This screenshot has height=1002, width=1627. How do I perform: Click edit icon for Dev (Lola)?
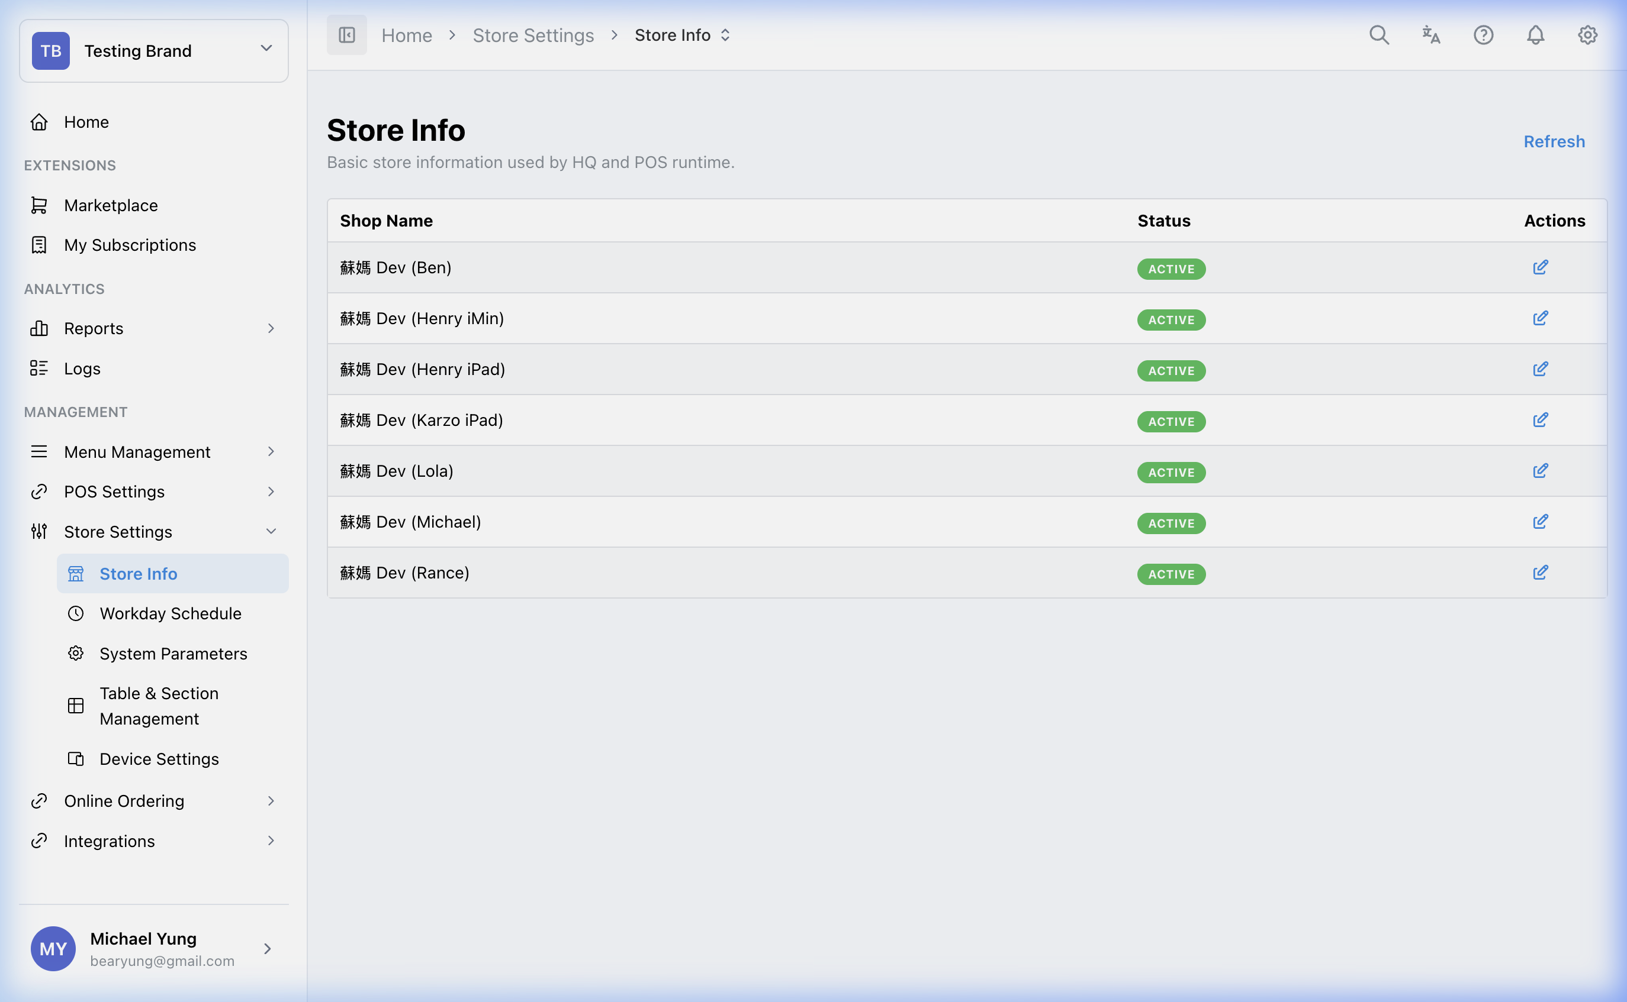point(1539,471)
